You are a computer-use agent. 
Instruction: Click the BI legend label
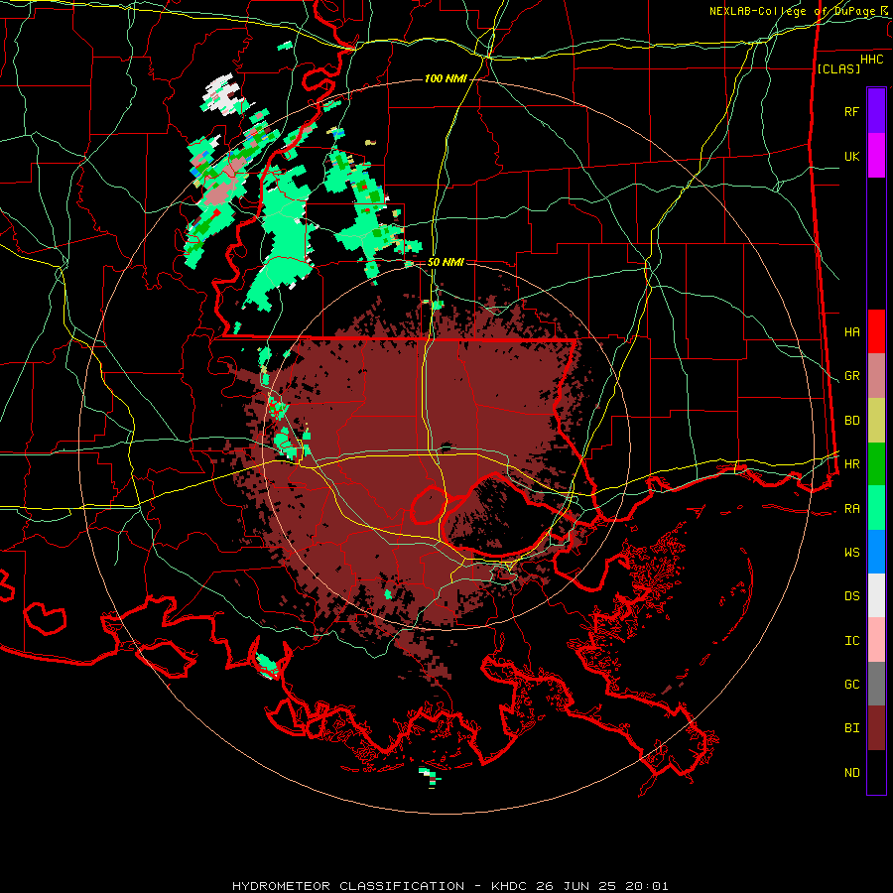click(851, 728)
